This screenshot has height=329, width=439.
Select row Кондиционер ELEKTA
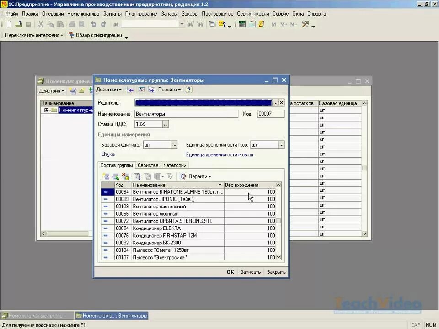[188, 228]
